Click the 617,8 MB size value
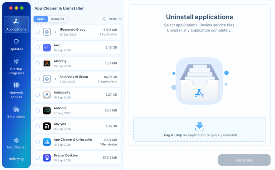 pyautogui.click(x=110, y=30)
